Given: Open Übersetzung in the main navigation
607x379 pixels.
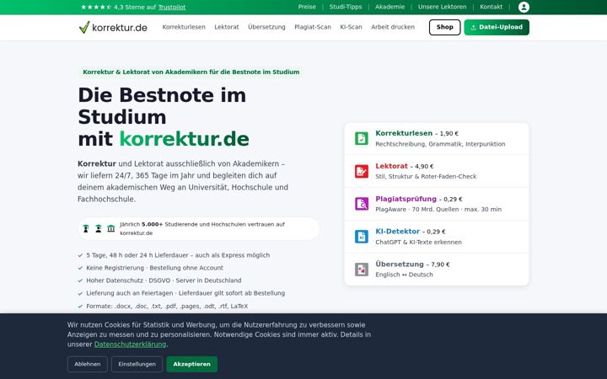Looking at the screenshot, I should click(x=266, y=27).
